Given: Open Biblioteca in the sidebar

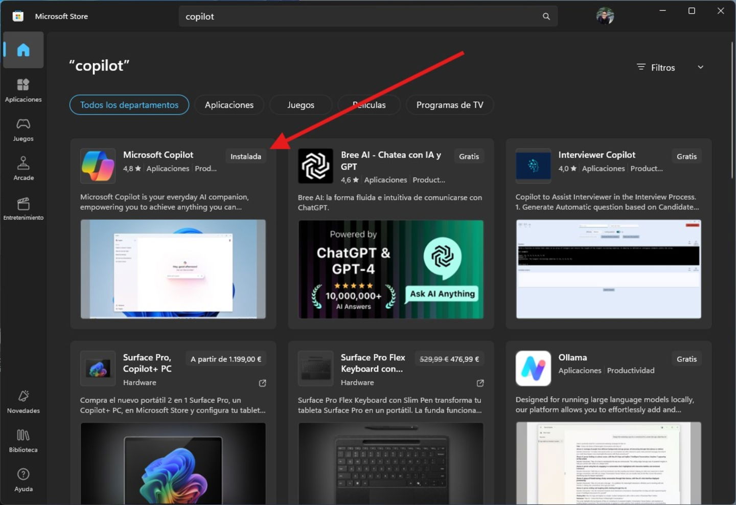Looking at the screenshot, I should [23, 441].
